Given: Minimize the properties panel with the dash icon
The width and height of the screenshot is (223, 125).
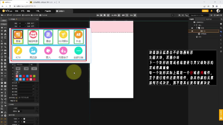Looking at the screenshot, I should pyautogui.click(x=37, y=19).
